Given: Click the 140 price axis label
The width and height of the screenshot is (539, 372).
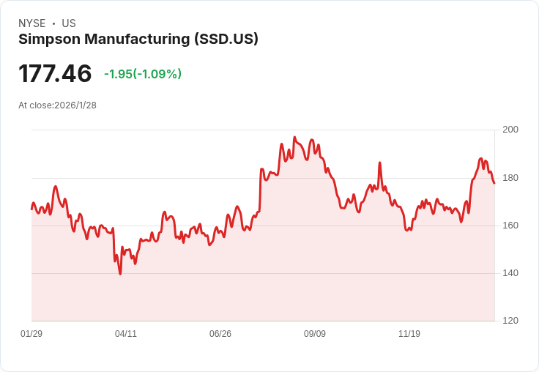Looking at the screenshot, I should [510, 273].
